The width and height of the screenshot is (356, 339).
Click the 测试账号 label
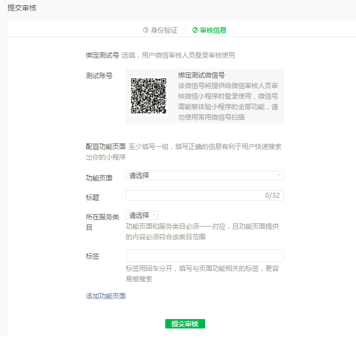pyautogui.click(x=99, y=75)
